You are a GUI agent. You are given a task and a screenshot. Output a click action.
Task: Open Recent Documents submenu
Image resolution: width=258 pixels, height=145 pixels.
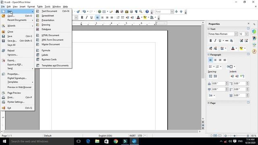tap(17, 20)
